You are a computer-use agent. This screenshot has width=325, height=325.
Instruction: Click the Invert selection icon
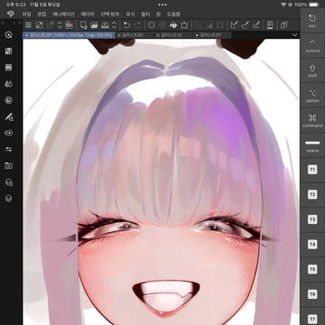tap(209, 25)
